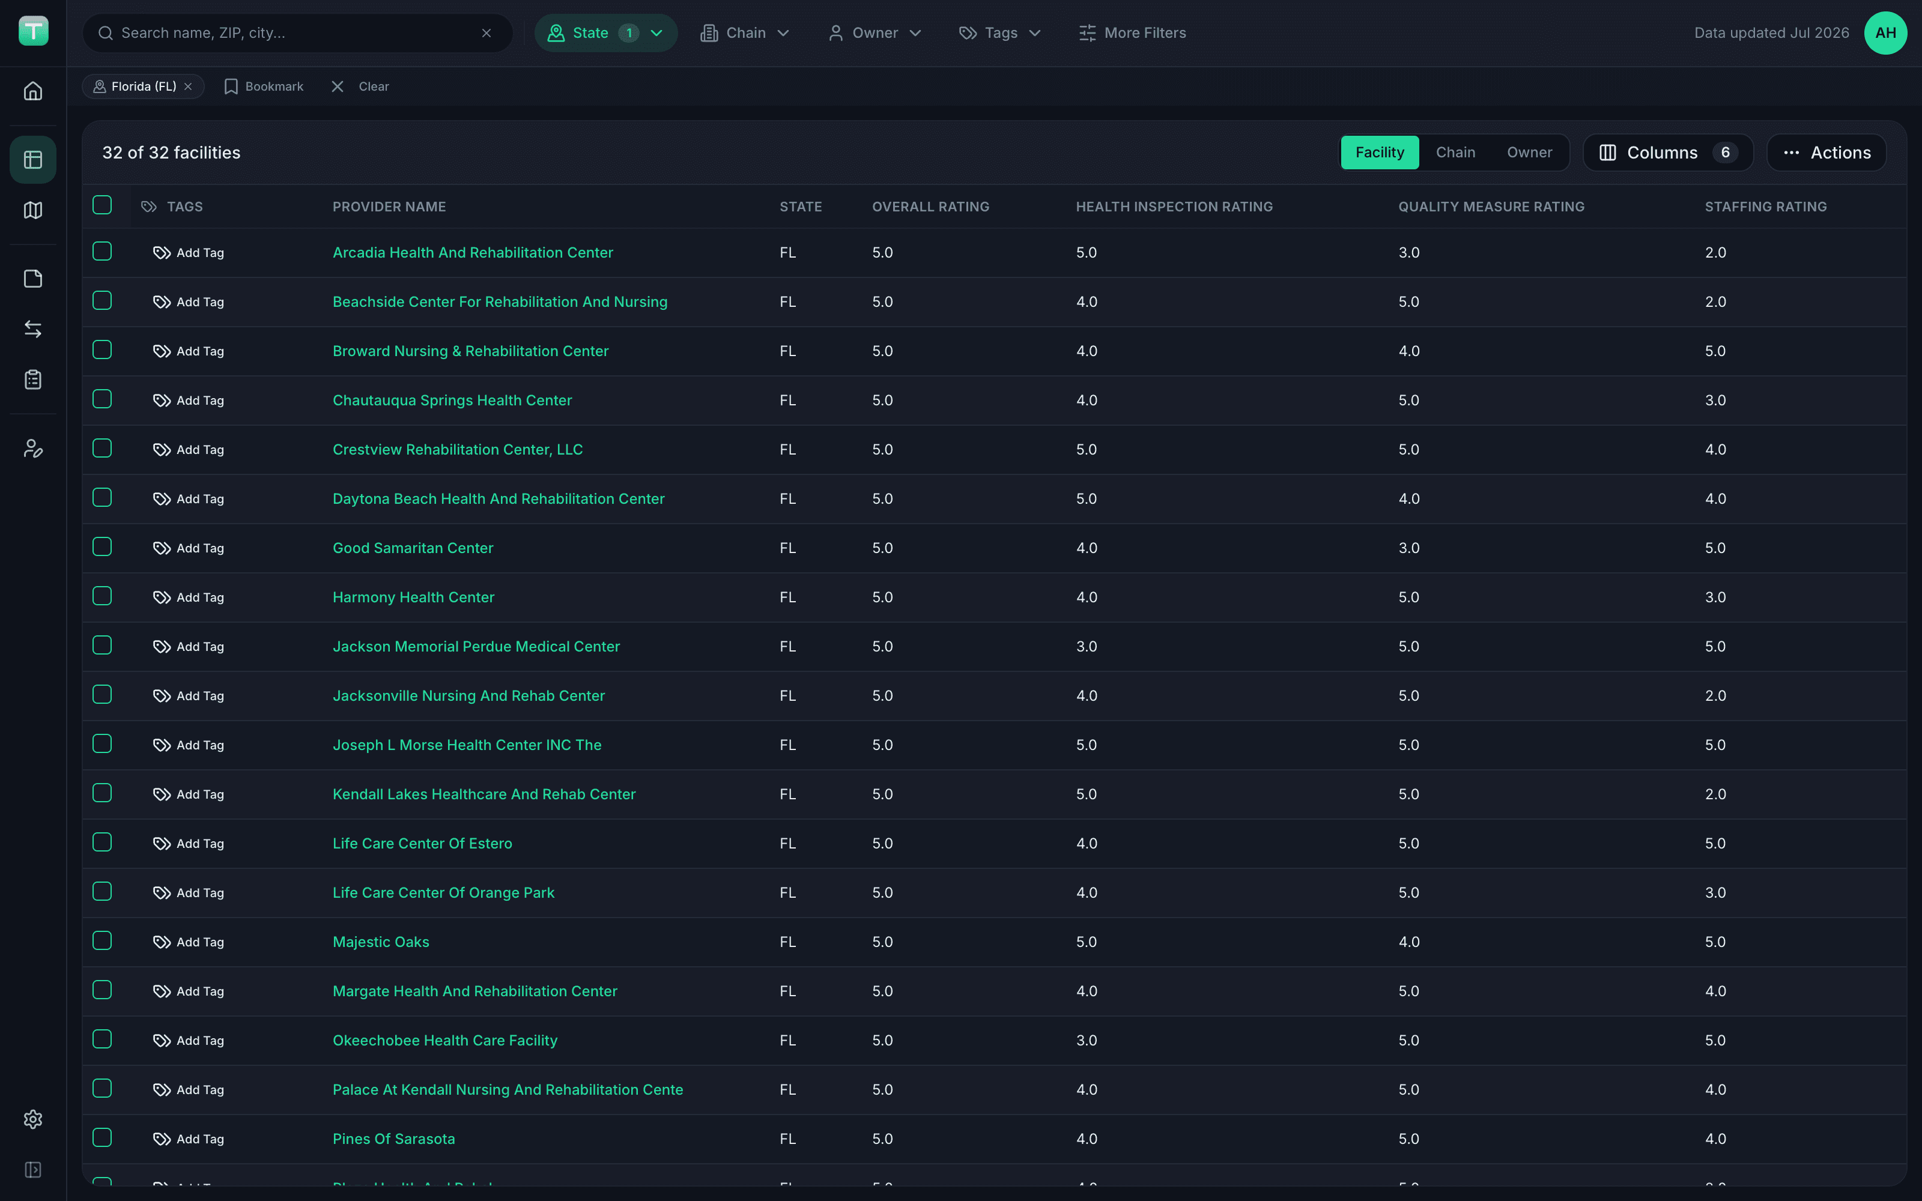The image size is (1922, 1201).
Task: Add Tag to Crestview Rehabilitation row
Action: coord(188,450)
